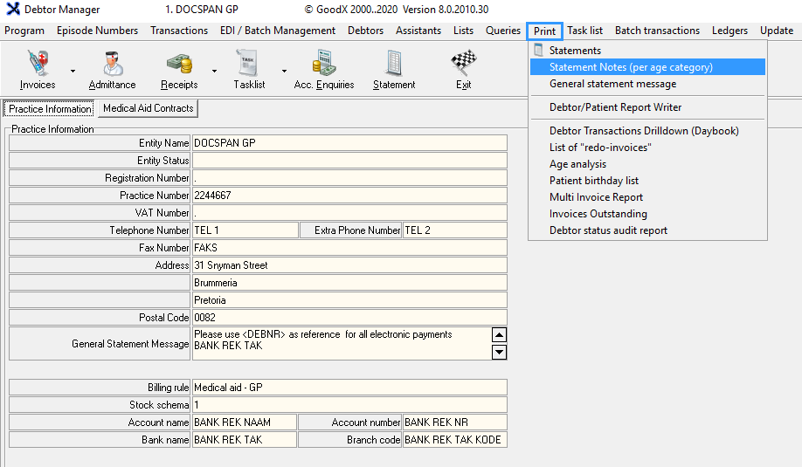The height and width of the screenshot is (467, 802).
Task: Switch to Medical Aid Contracts tab
Action: click(x=148, y=108)
